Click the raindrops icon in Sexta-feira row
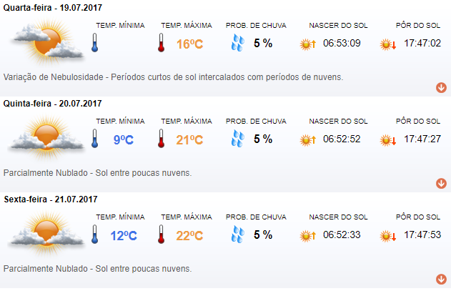 pyautogui.click(x=238, y=235)
